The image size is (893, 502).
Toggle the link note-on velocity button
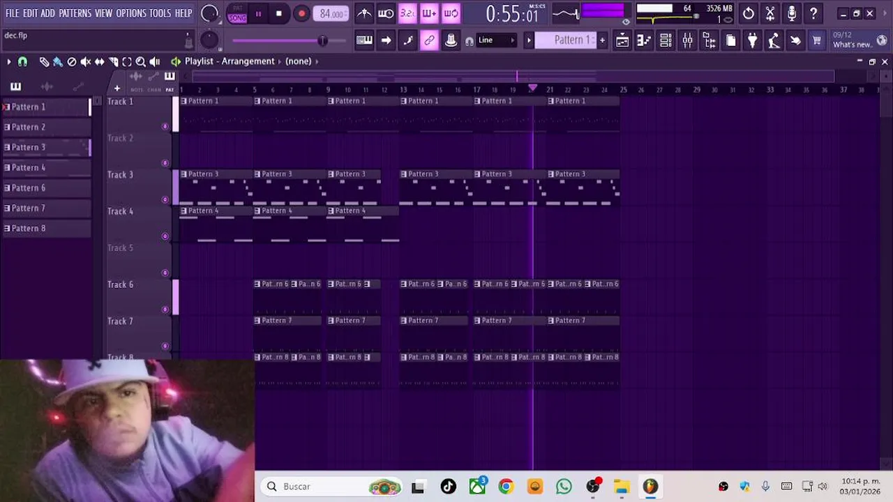pyautogui.click(x=429, y=40)
